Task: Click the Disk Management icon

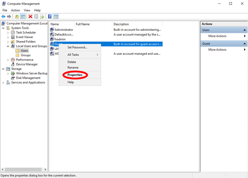Action: (13, 78)
